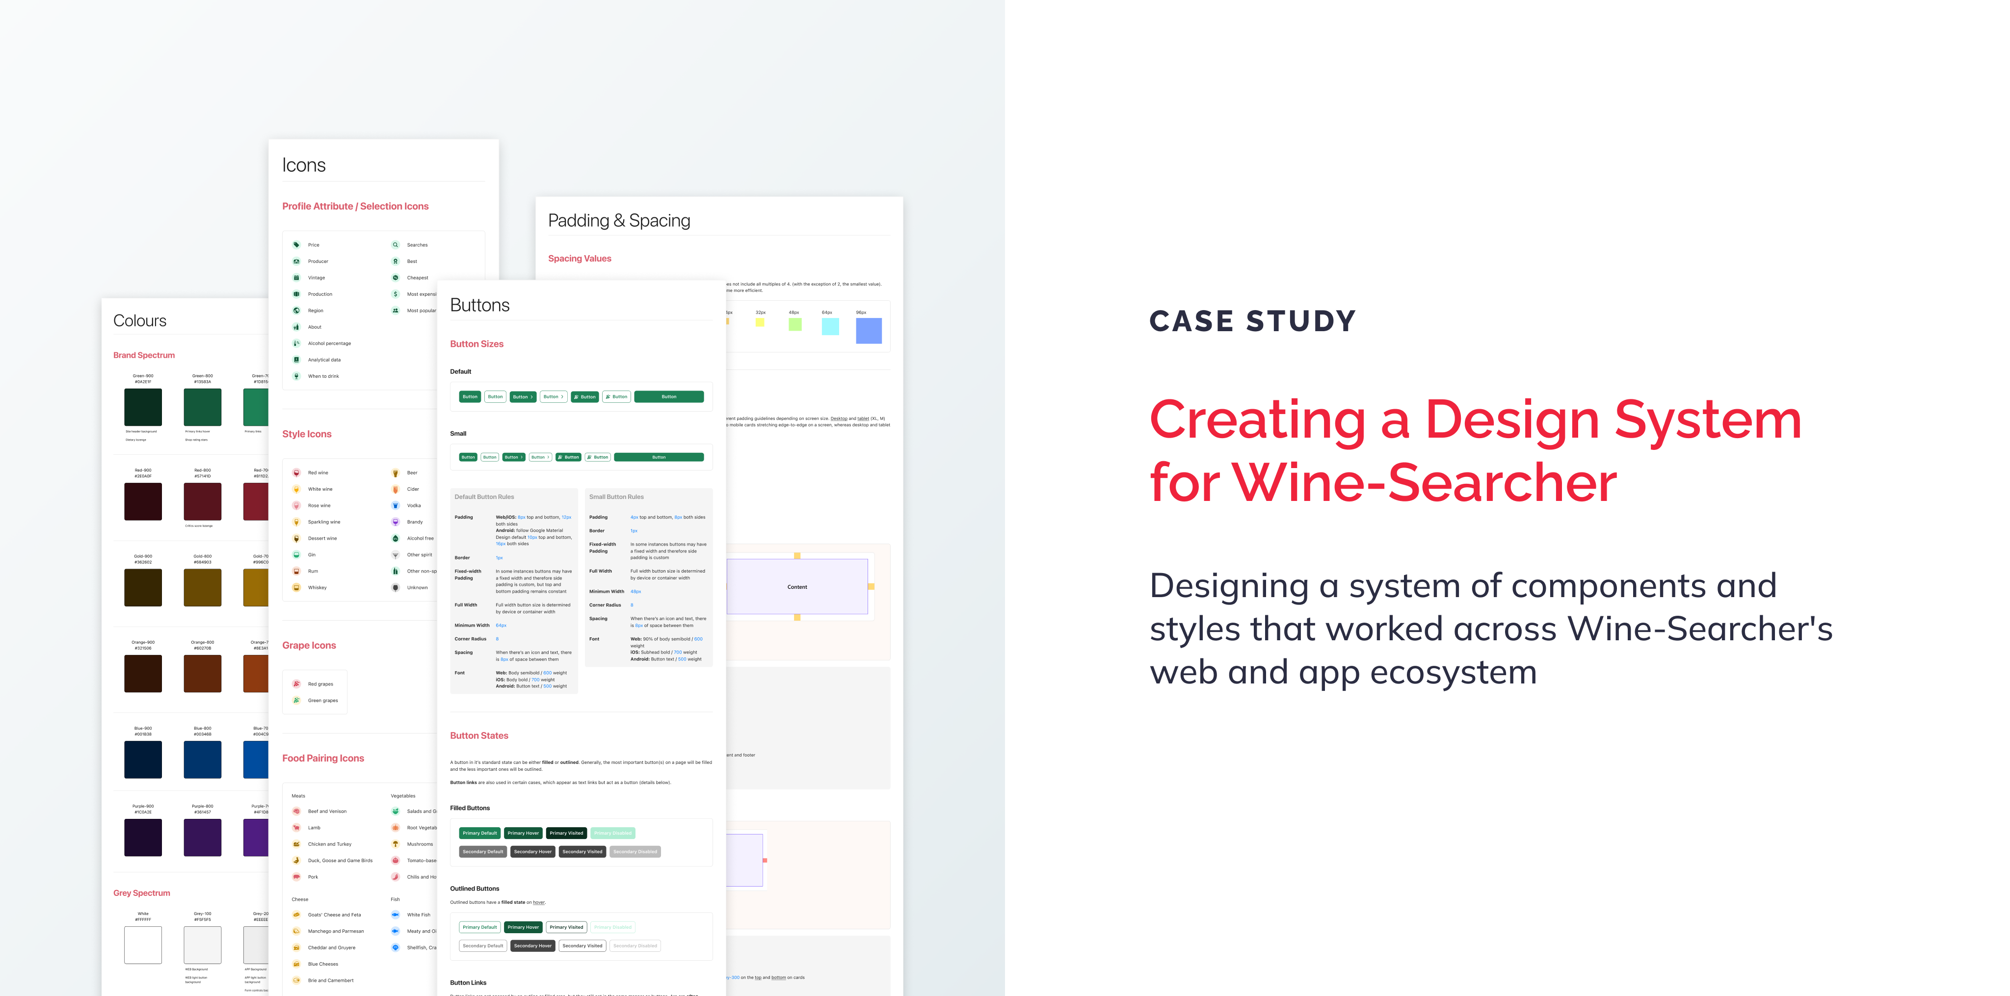Click the Alcohol percentage icon
The height and width of the screenshot is (996, 2010).
click(296, 343)
